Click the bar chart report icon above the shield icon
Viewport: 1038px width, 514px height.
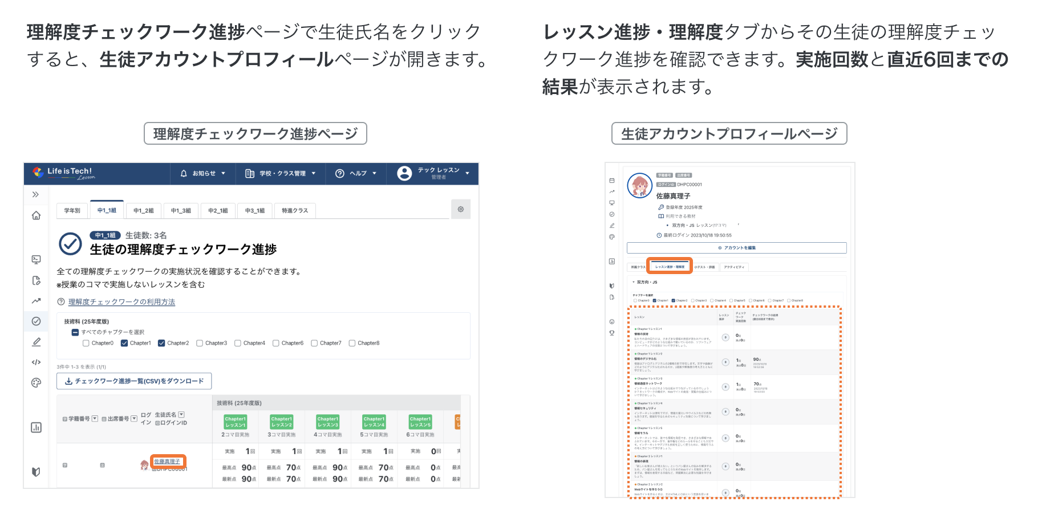(36, 427)
